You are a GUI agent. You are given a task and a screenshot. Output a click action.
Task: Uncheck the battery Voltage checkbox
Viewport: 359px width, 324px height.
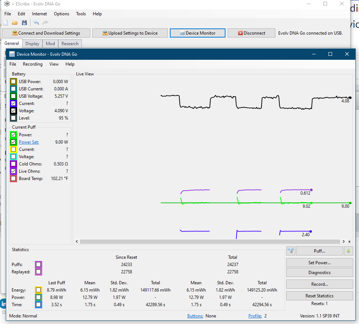[13, 111]
